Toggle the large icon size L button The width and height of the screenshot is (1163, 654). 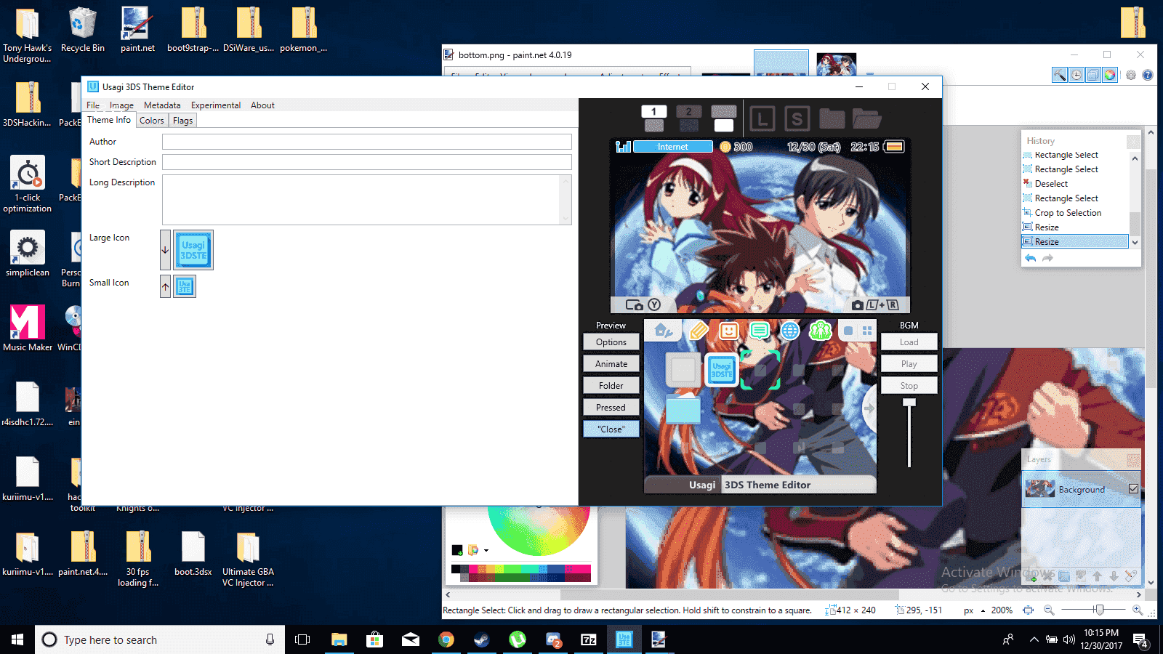762,118
